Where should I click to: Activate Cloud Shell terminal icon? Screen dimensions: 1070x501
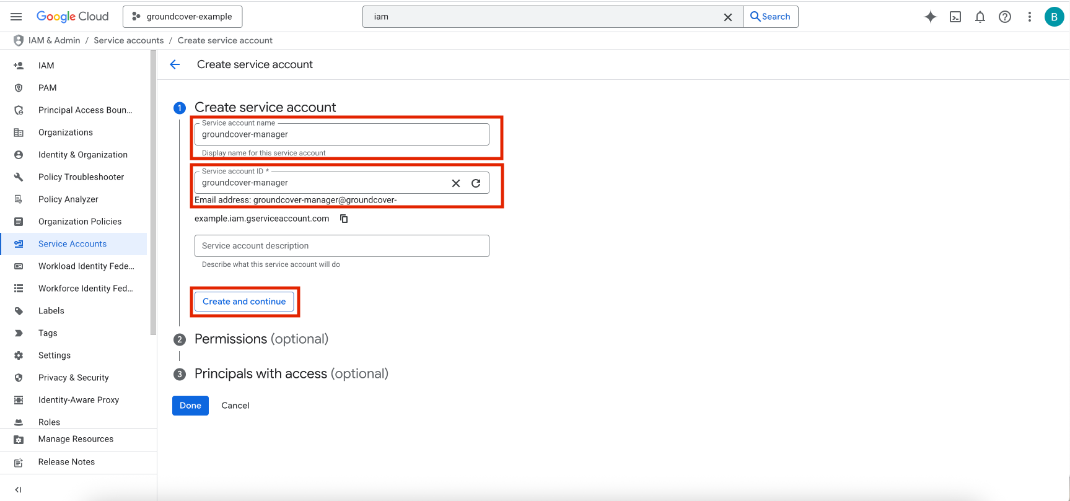click(955, 17)
